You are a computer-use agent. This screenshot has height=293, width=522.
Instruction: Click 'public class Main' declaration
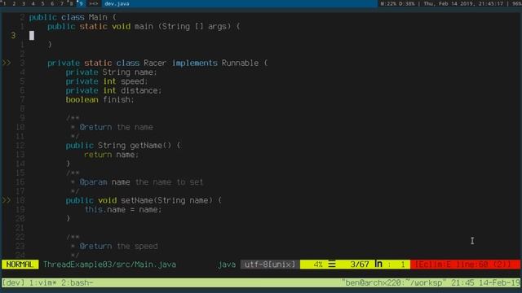click(x=69, y=17)
